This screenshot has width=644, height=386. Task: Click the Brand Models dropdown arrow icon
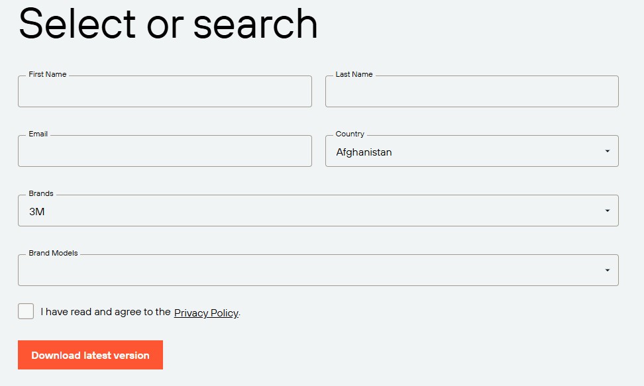(x=607, y=270)
